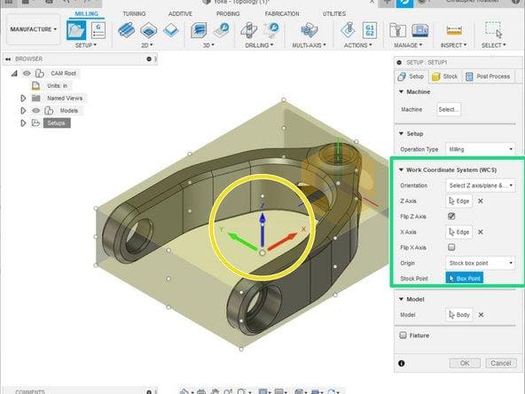Open the MANUFACTURE workspace dropdown

(33, 29)
